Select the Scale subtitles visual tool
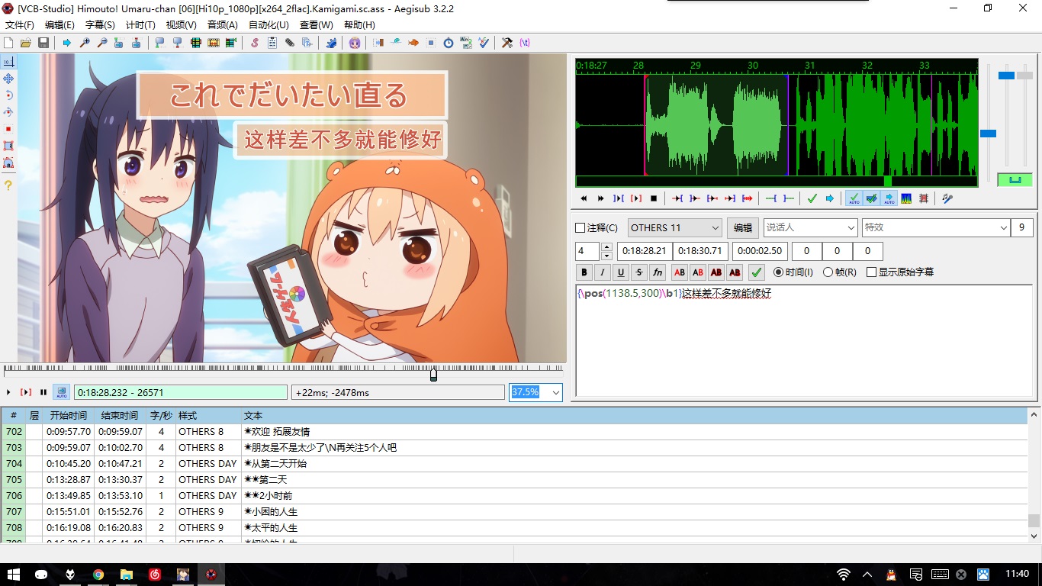1042x586 pixels. point(8,128)
